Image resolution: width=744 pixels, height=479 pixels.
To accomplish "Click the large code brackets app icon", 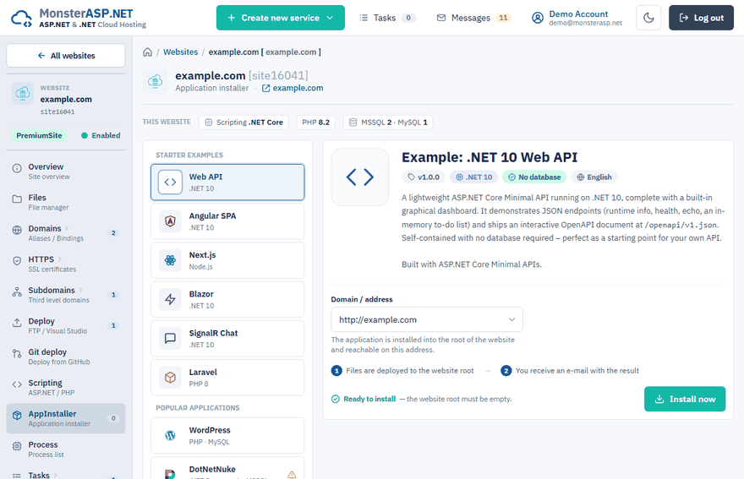I will [360, 177].
